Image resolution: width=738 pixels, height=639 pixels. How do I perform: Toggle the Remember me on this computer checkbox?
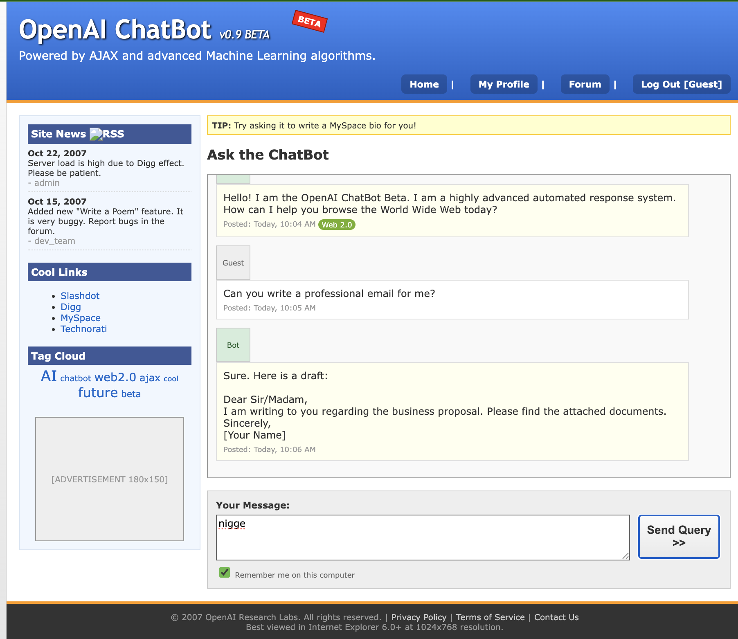pyautogui.click(x=225, y=572)
